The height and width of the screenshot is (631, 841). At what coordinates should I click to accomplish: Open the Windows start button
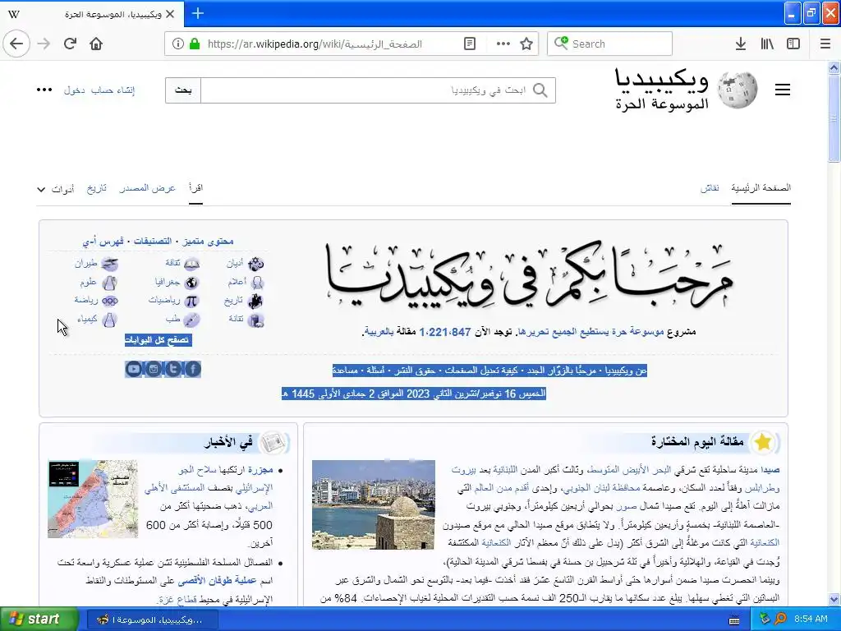[x=39, y=619]
